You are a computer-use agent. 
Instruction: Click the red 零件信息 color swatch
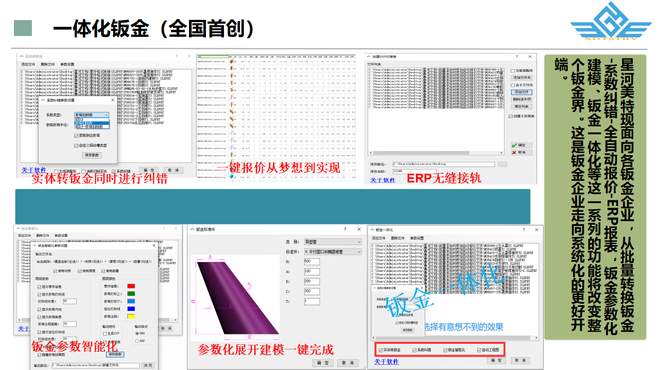[131, 286]
